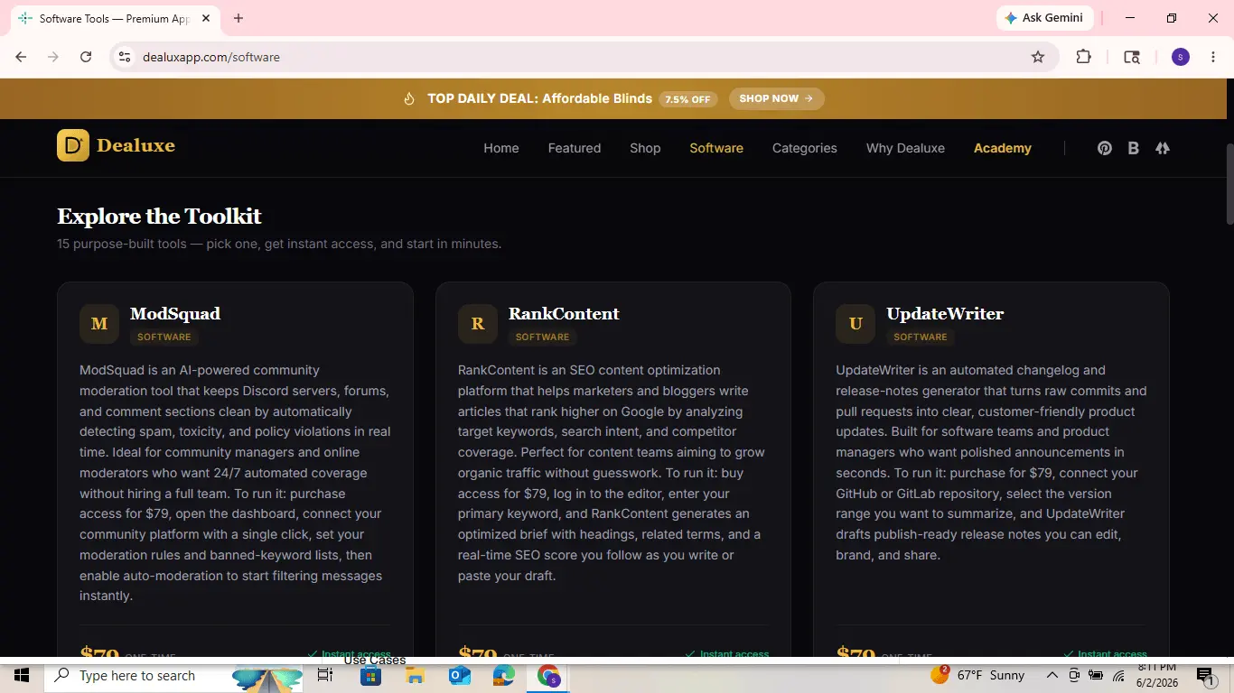Viewport: 1234px width, 693px height.
Task: Click the 7.5% OFF badge
Action: click(688, 99)
